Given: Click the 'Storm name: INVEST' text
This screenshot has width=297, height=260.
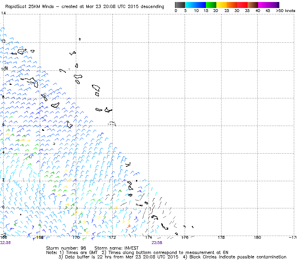Looking at the screenshot, I should point(116,248).
